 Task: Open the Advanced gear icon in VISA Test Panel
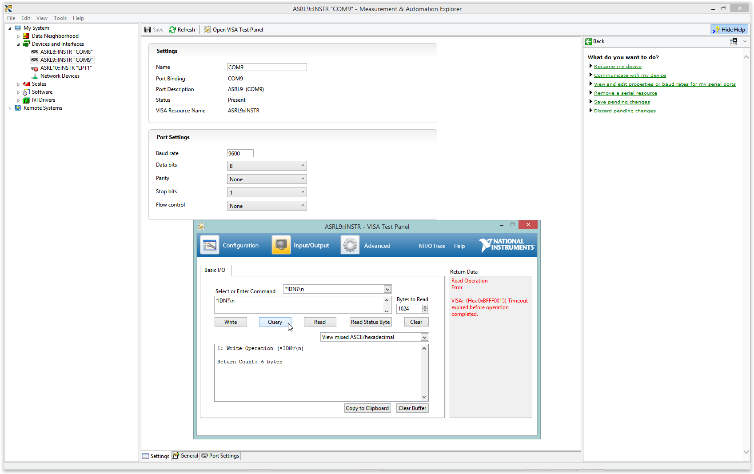tap(350, 245)
